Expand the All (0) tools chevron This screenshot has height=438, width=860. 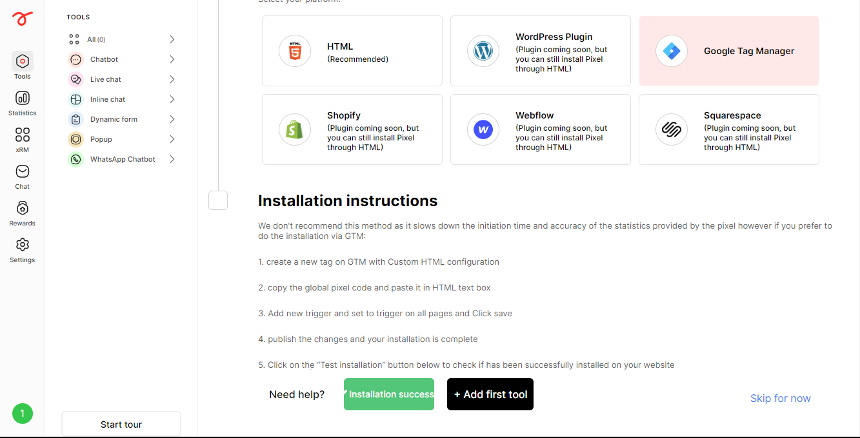(172, 39)
